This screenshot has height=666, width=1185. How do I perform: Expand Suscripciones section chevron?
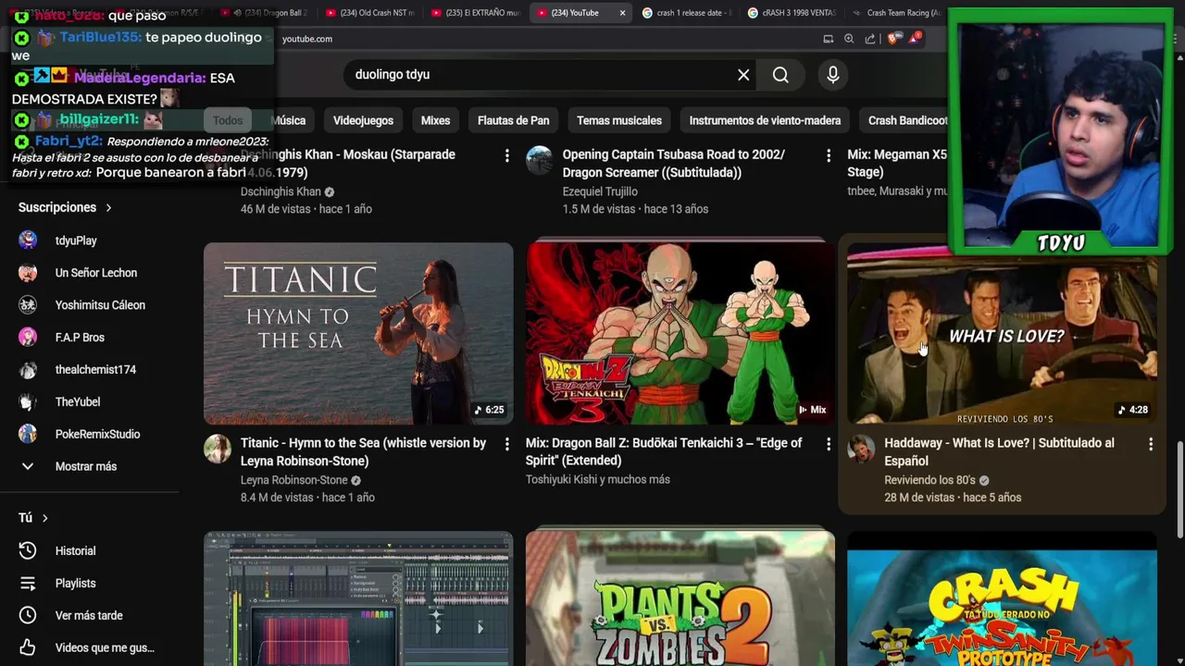108,208
